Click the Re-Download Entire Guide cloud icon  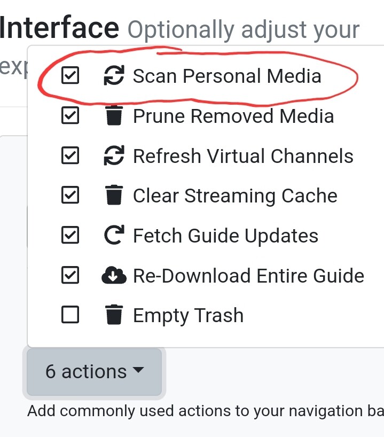coord(113,276)
